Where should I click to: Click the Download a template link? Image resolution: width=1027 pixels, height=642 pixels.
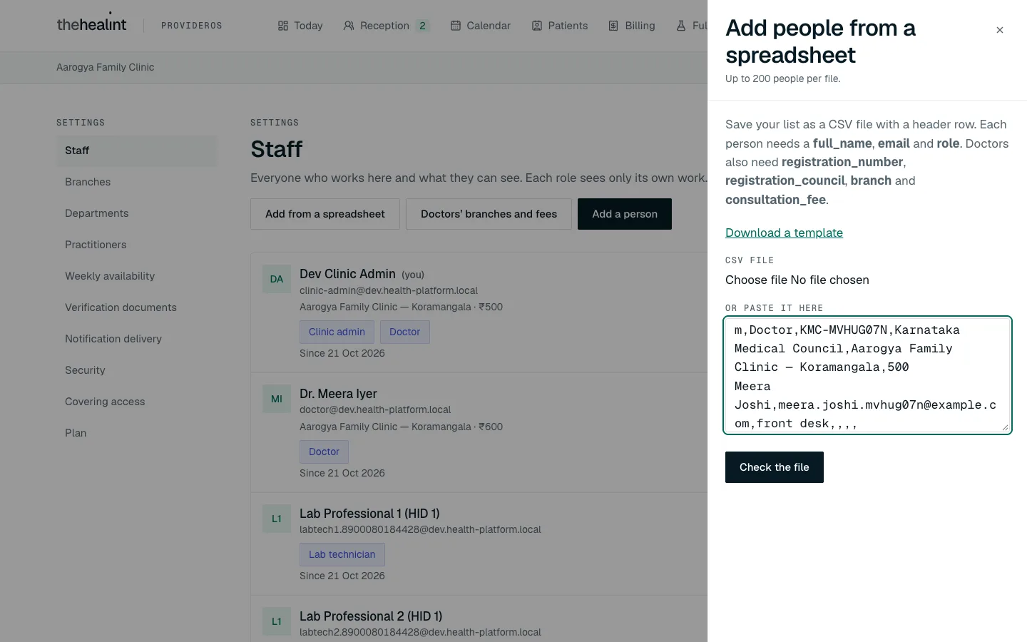[784, 233]
